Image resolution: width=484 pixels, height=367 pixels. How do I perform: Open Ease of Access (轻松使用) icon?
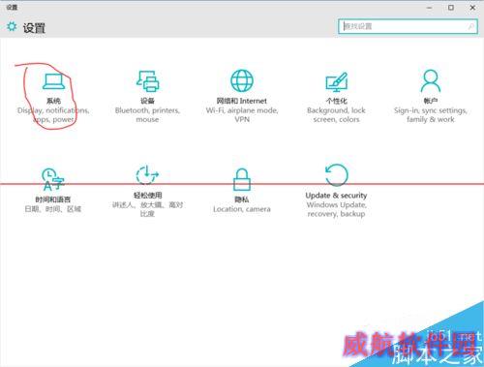147,175
